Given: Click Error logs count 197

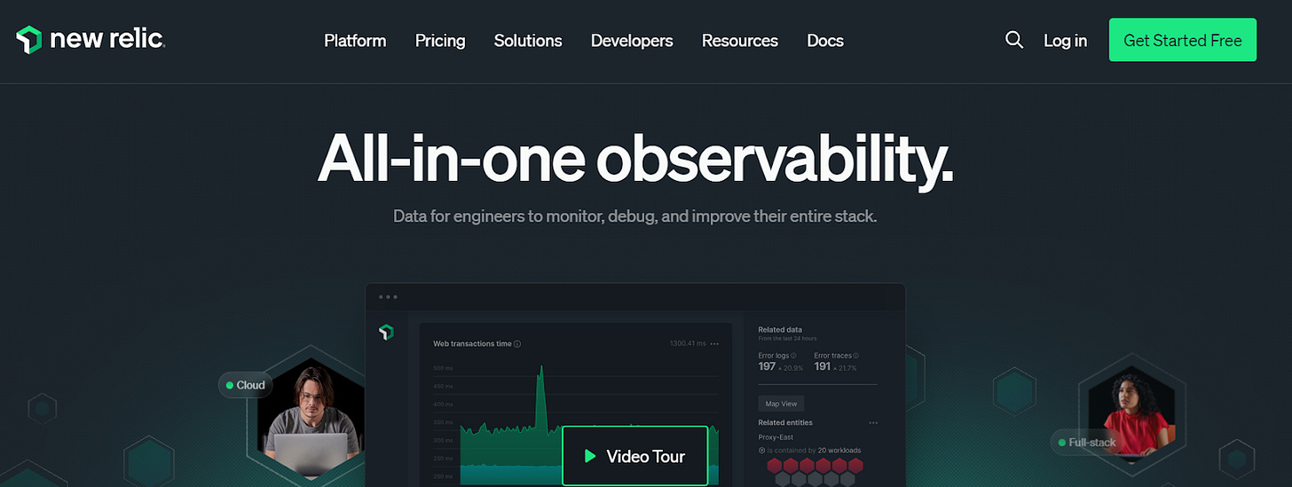Looking at the screenshot, I should (x=767, y=366).
